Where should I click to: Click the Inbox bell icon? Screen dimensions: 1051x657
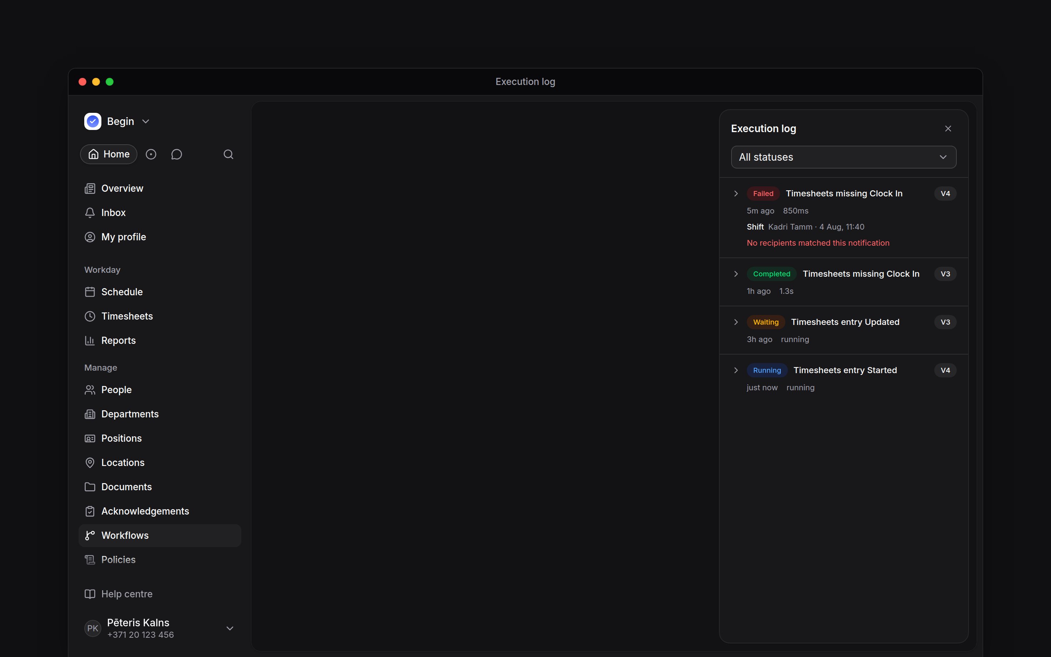(x=90, y=213)
